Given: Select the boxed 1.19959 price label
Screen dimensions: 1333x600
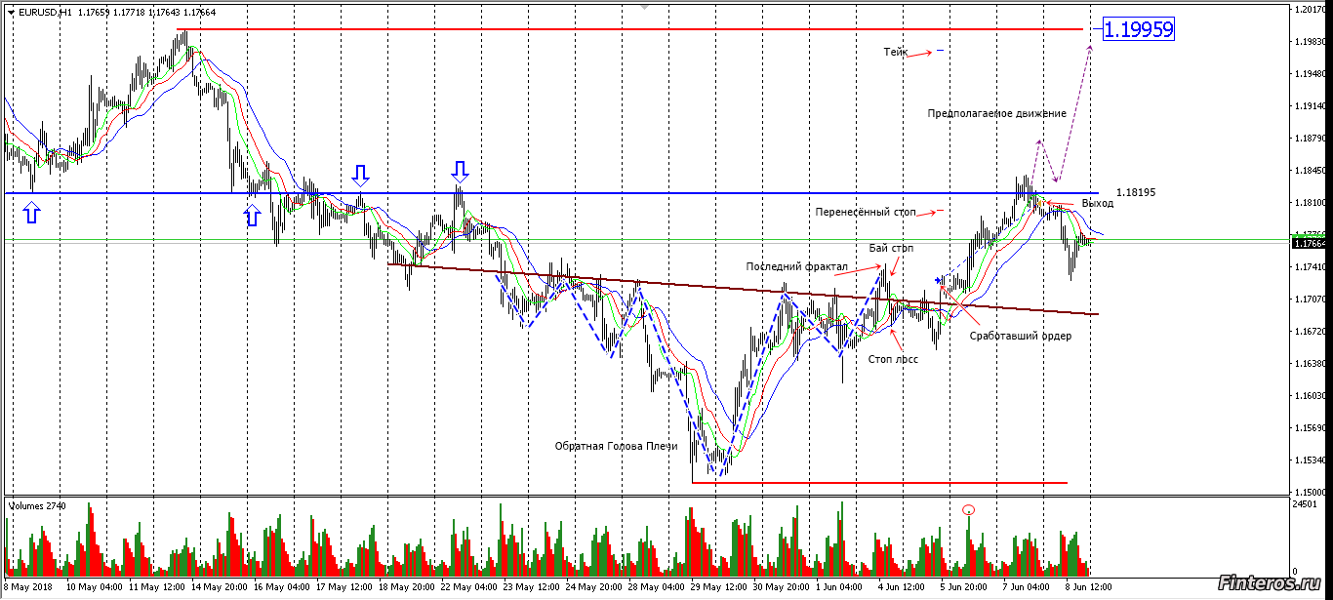Looking at the screenshot, I should click(1138, 30).
